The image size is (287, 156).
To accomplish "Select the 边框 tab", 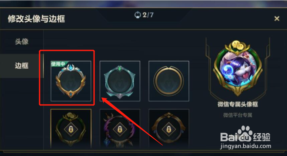I will tap(22, 66).
